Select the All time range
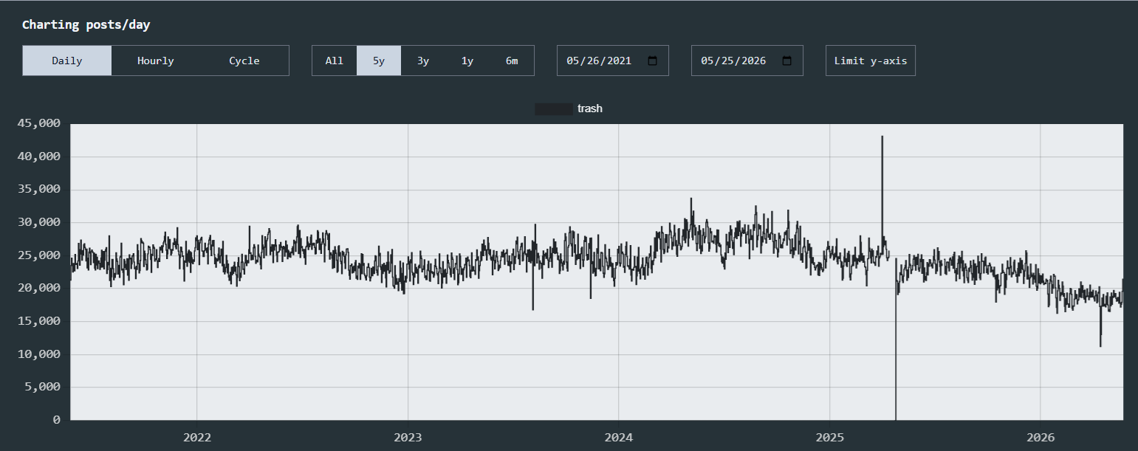This screenshot has height=451, width=1138. point(335,61)
